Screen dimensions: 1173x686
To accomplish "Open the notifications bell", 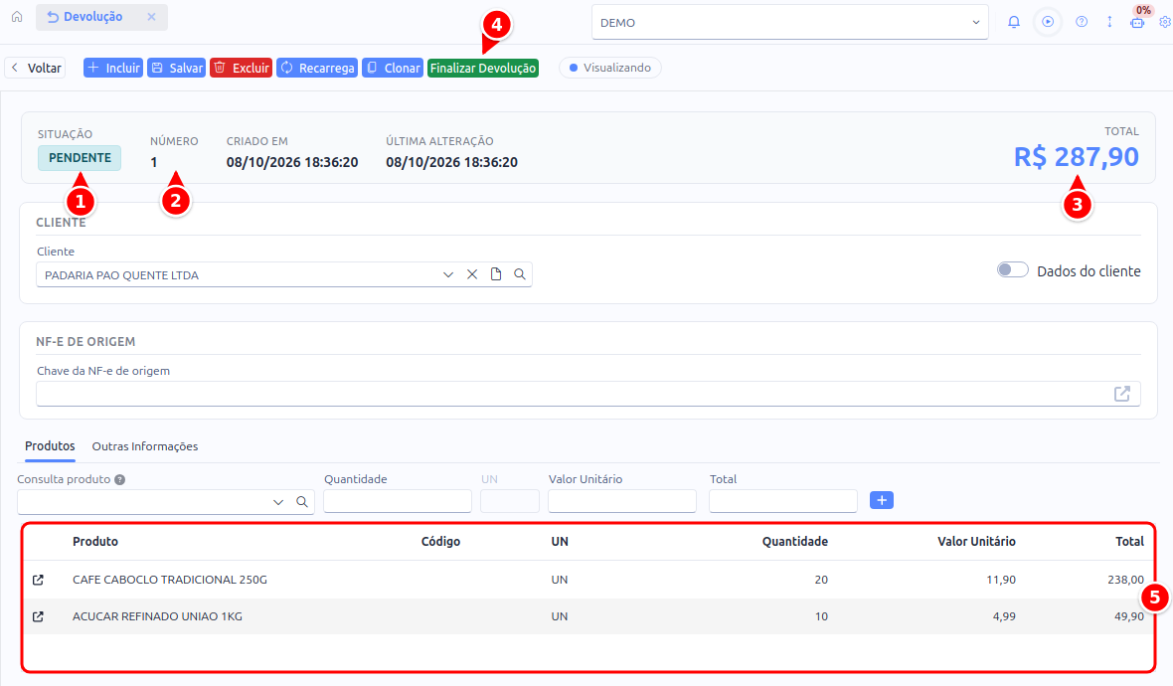I will [x=1014, y=22].
